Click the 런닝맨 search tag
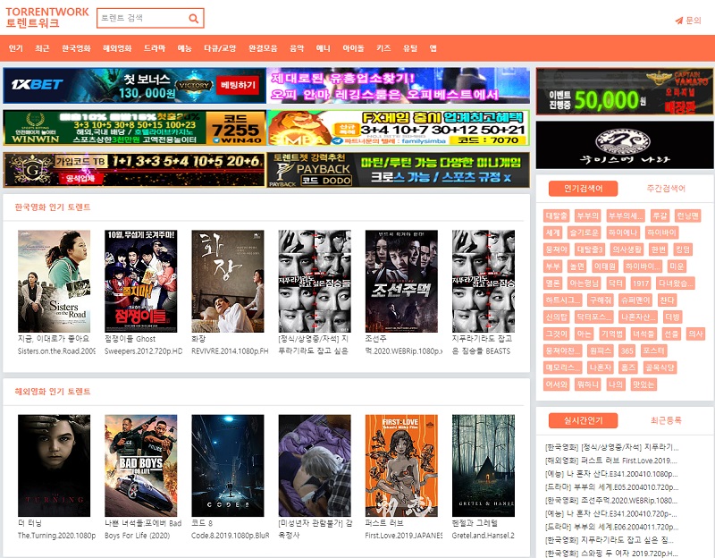 687,216
